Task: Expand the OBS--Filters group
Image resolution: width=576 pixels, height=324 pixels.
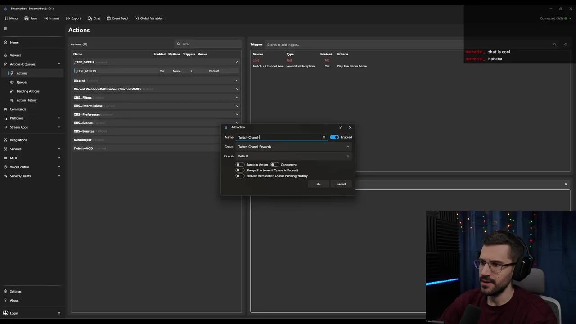Action: 237,98
